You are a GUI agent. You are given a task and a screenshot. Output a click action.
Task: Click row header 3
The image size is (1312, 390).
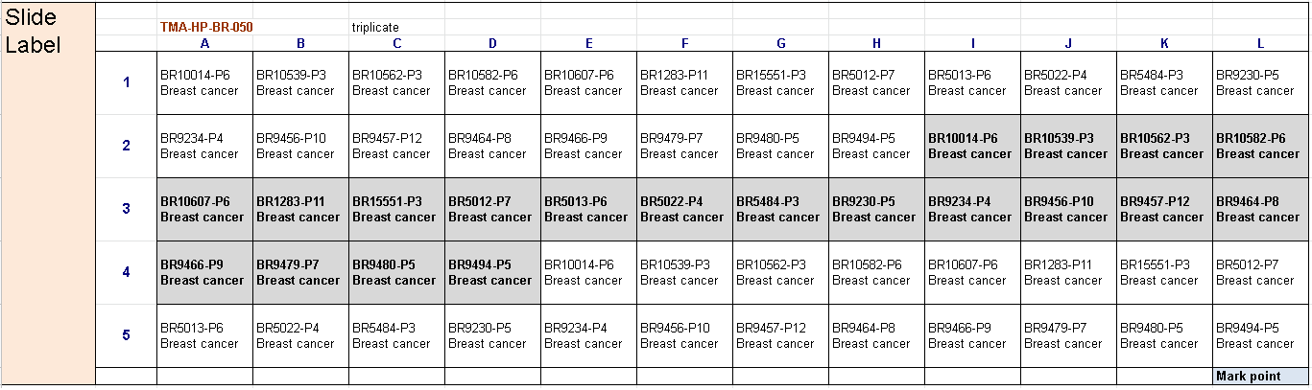click(126, 209)
